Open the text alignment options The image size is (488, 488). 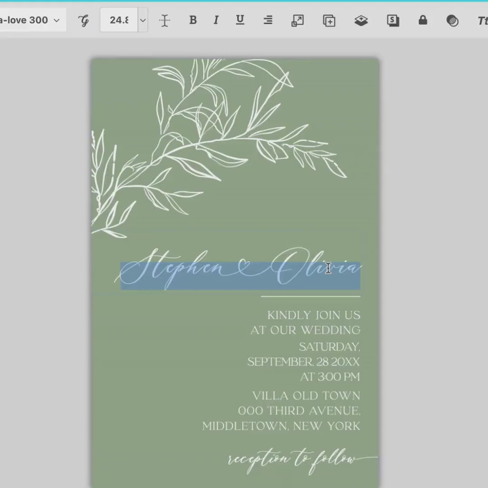pos(268,20)
